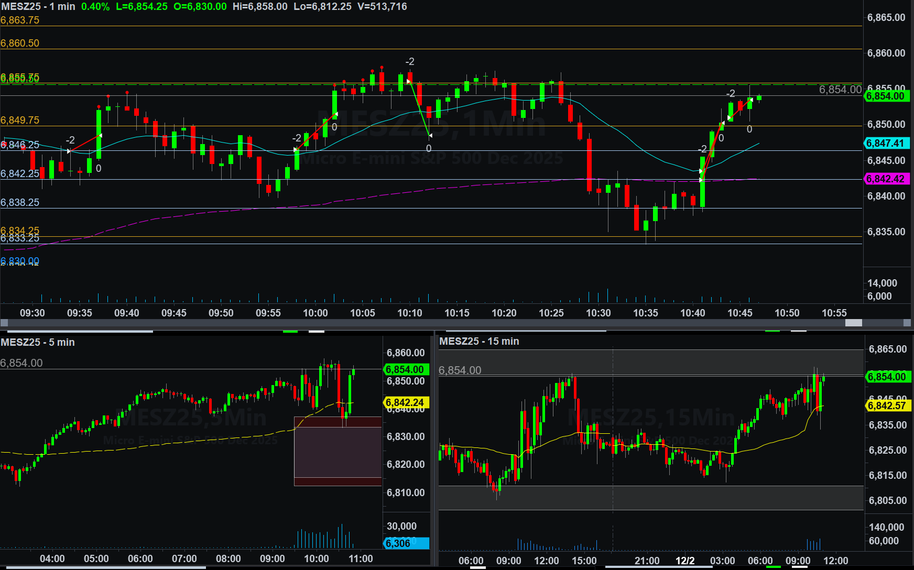This screenshot has width=914, height=570.
Task: Select the MESZ25 - 5 min chart title
Action: coord(38,342)
